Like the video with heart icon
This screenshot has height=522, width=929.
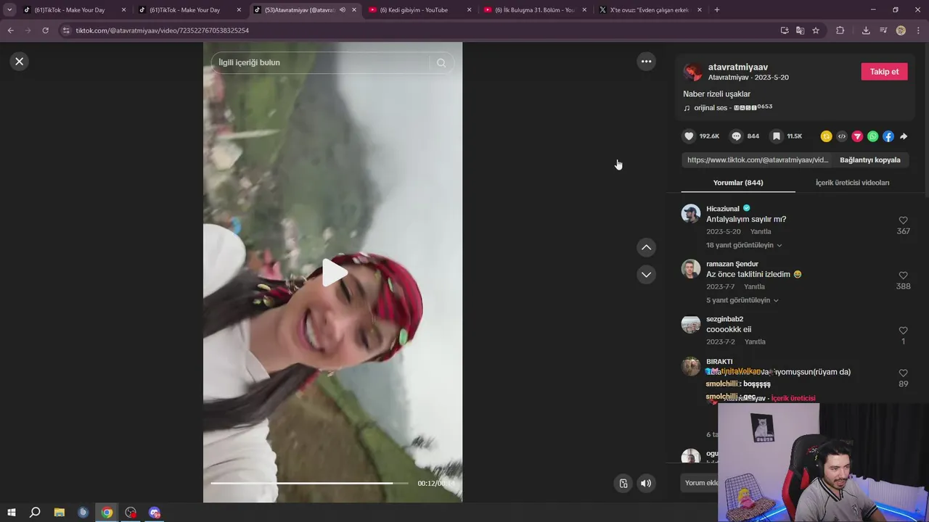tap(689, 136)
